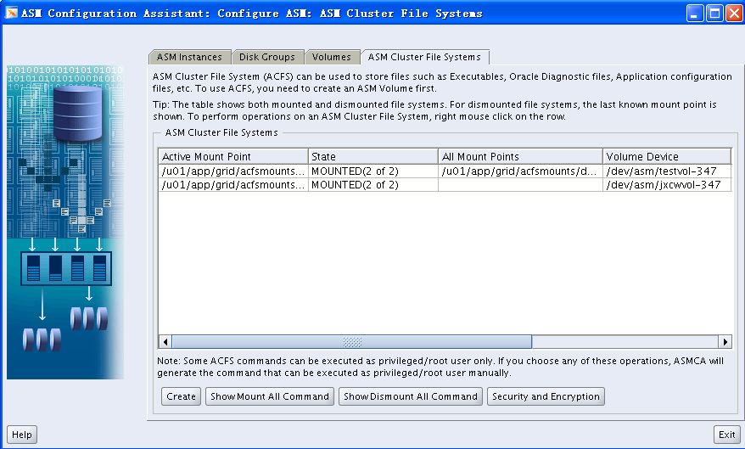Click the table's horizontal scrollbar thumb

tap(351, 341)
